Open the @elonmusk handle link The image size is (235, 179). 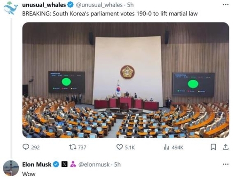[94, 164]
